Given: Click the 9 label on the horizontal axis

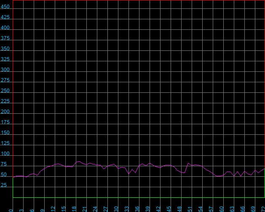Looking at the screenshot, I should coord(42,210).
